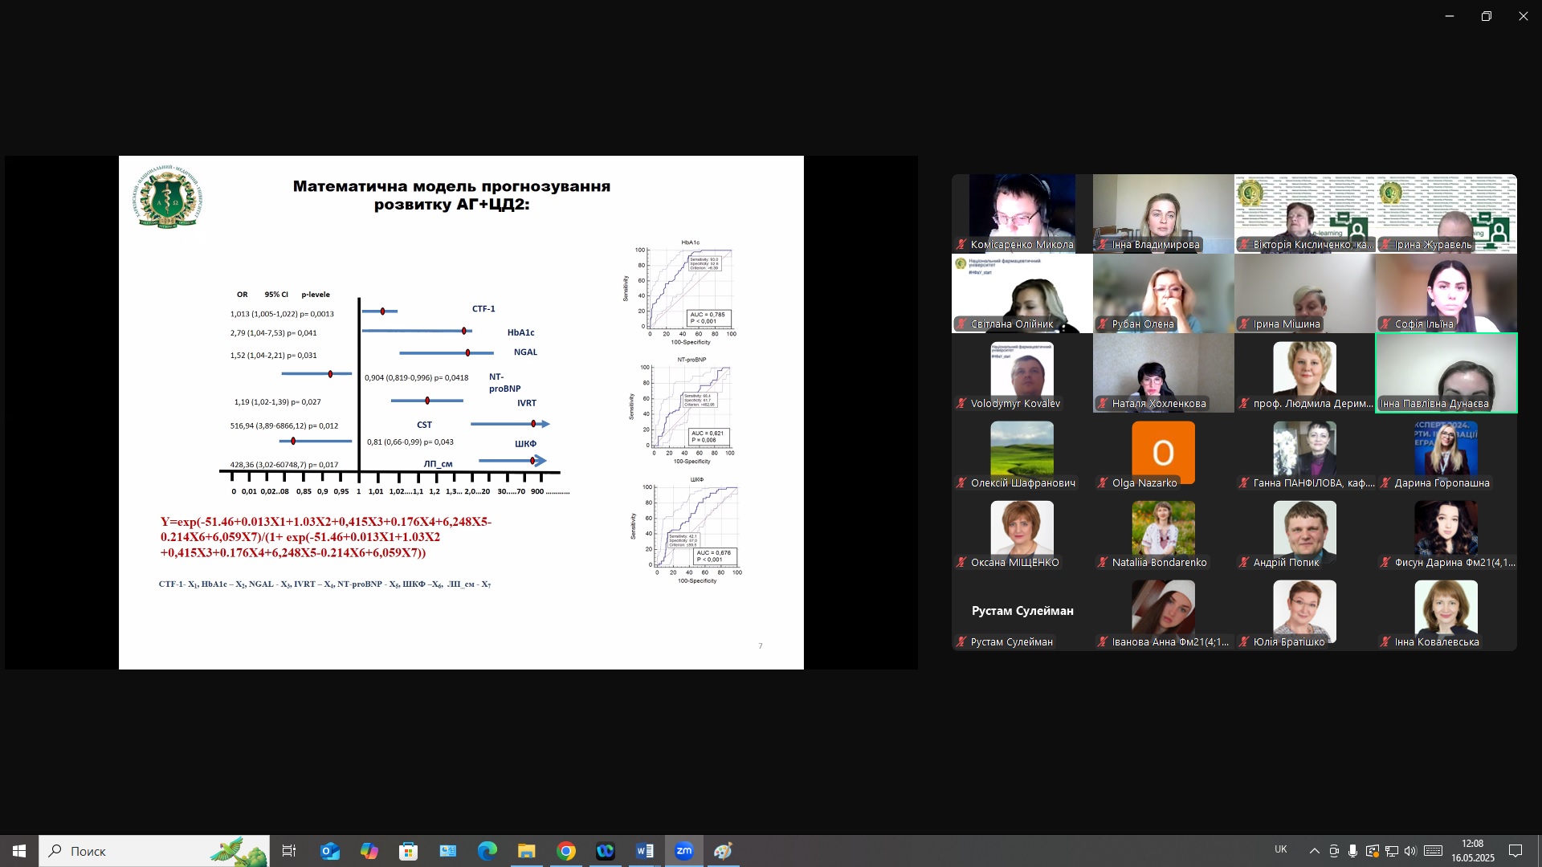Expand hidden system tray icons chevron
The image size is (1542, 867).
click(1314, 851)
